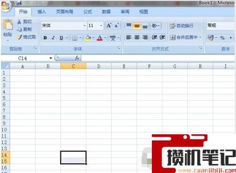Viewport: 236px width, 173px height.
Task: Select row 5 header
Action: [x=5, y=98]
